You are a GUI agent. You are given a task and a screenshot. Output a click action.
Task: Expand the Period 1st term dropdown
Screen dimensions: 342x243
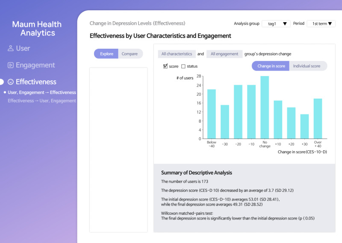[x=321, y=23]
